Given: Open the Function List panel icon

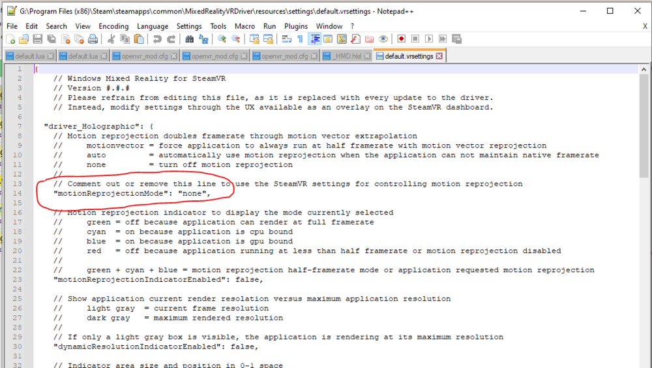Looking at the screenshot, I should (355, 39).
